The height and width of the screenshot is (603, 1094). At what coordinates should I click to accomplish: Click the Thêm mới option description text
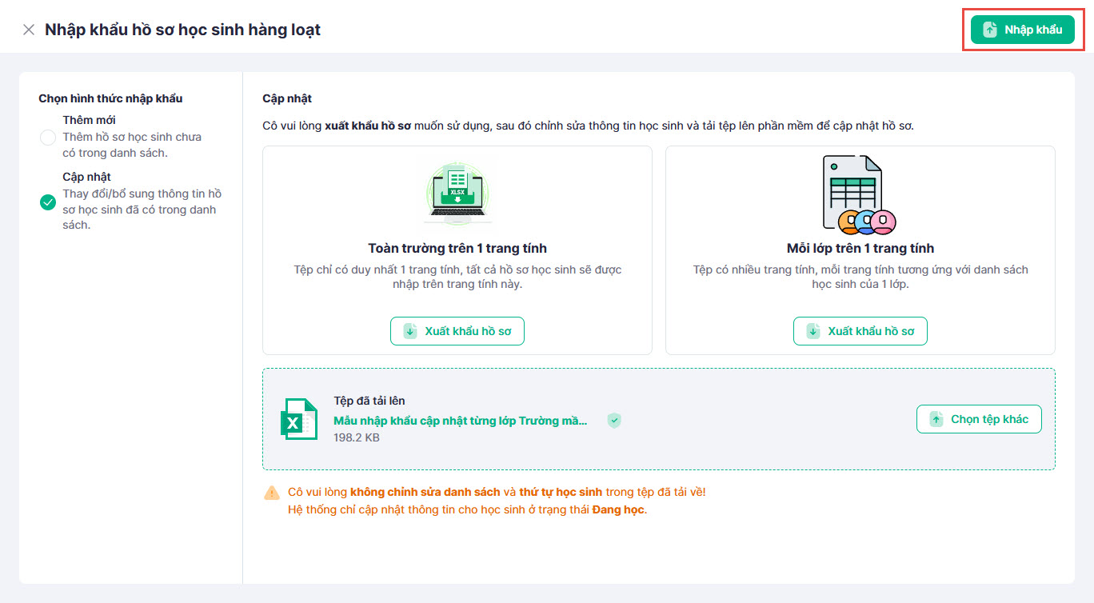pyautogui.click(x=132, y=145)
